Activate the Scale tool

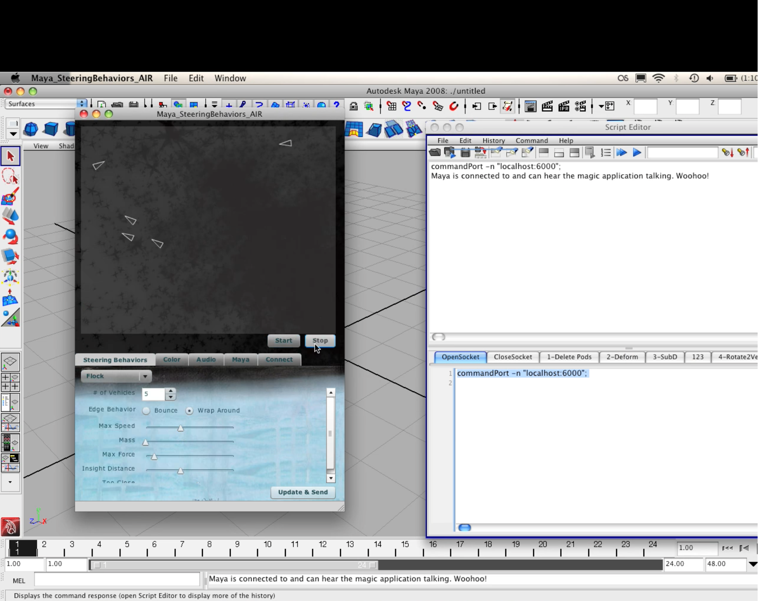10,257
